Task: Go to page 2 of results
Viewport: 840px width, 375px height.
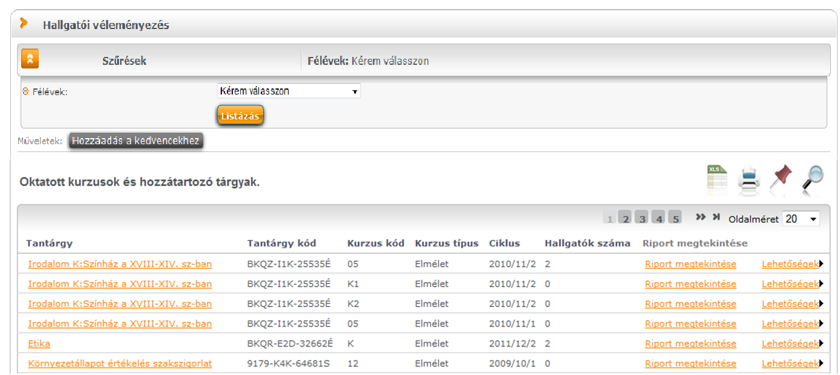Action: pos(626,218)
